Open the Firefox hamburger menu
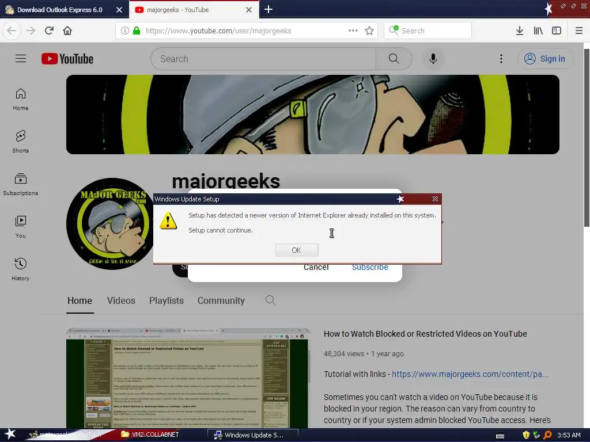This screenshot has width=590, height=442. [x=578, y=31]
